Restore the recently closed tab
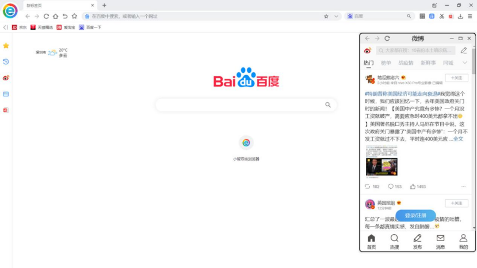The height and width of the screenshot is (268, 477). 65,17
